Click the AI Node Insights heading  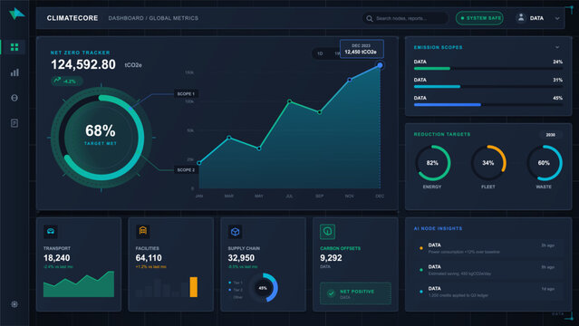[x=438, y=228]
